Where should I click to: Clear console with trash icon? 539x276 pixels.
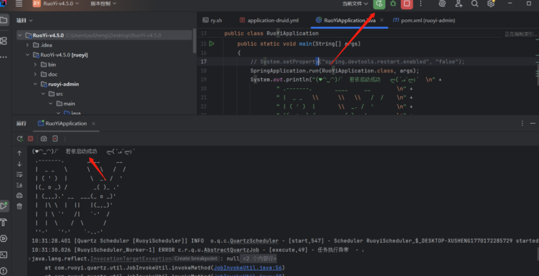click(x=19, y=206)
